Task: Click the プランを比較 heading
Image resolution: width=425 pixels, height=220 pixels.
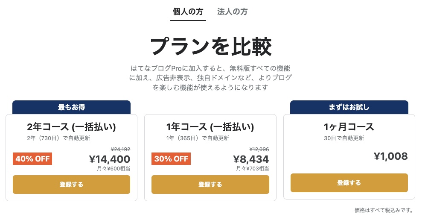Action: (x=211, y=47)
